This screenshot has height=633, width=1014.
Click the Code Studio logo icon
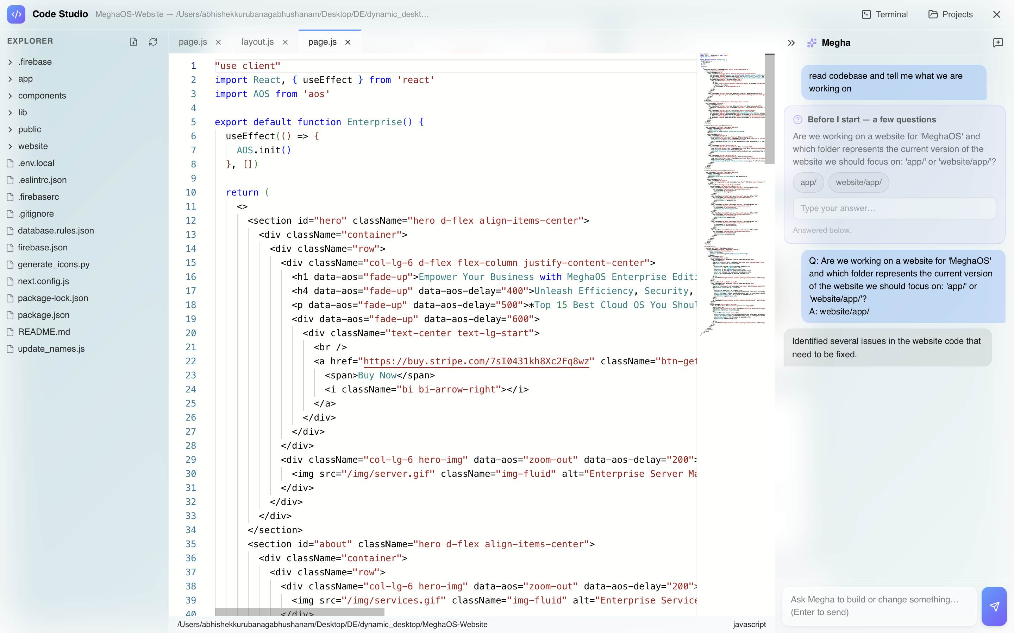(16, 14)
